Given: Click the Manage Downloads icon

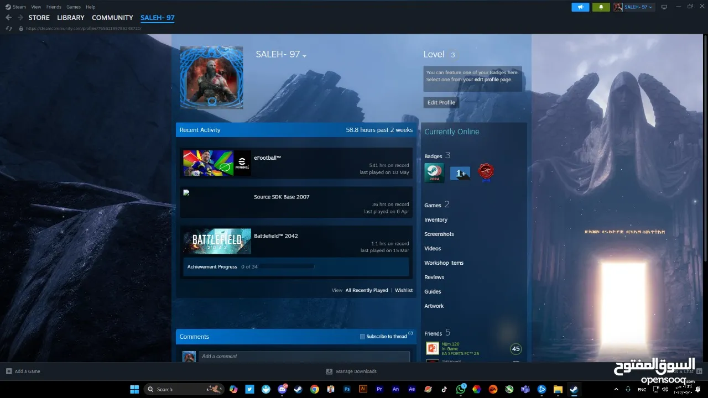Looking at the screenshot, I should click(x=329, y=371).
